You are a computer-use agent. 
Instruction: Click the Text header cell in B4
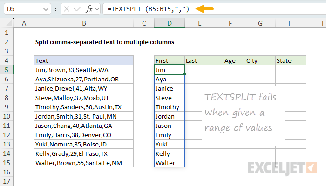83,60
